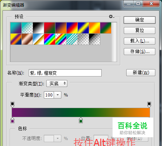Pick the copper gradient preset
The image size is (162, 146).
(x=27, y=39)
